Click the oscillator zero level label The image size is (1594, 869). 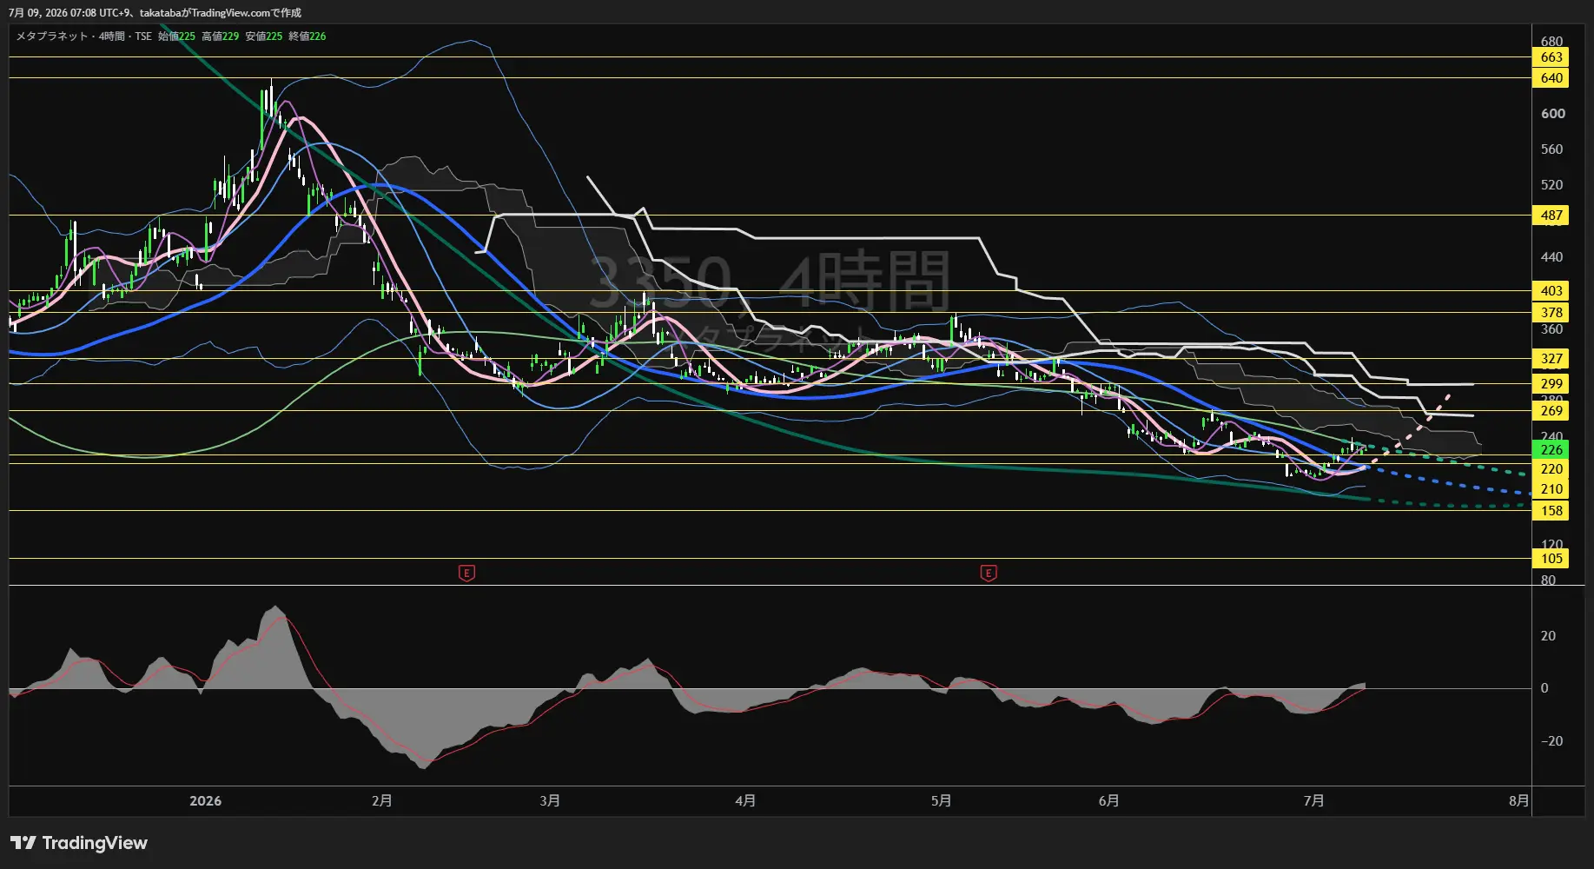(x=1544, y=688)
